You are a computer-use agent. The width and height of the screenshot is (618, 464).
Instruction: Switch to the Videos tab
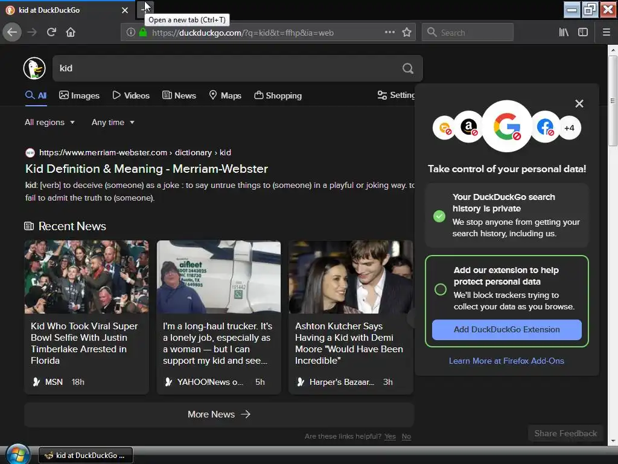[x=131, y=95]
